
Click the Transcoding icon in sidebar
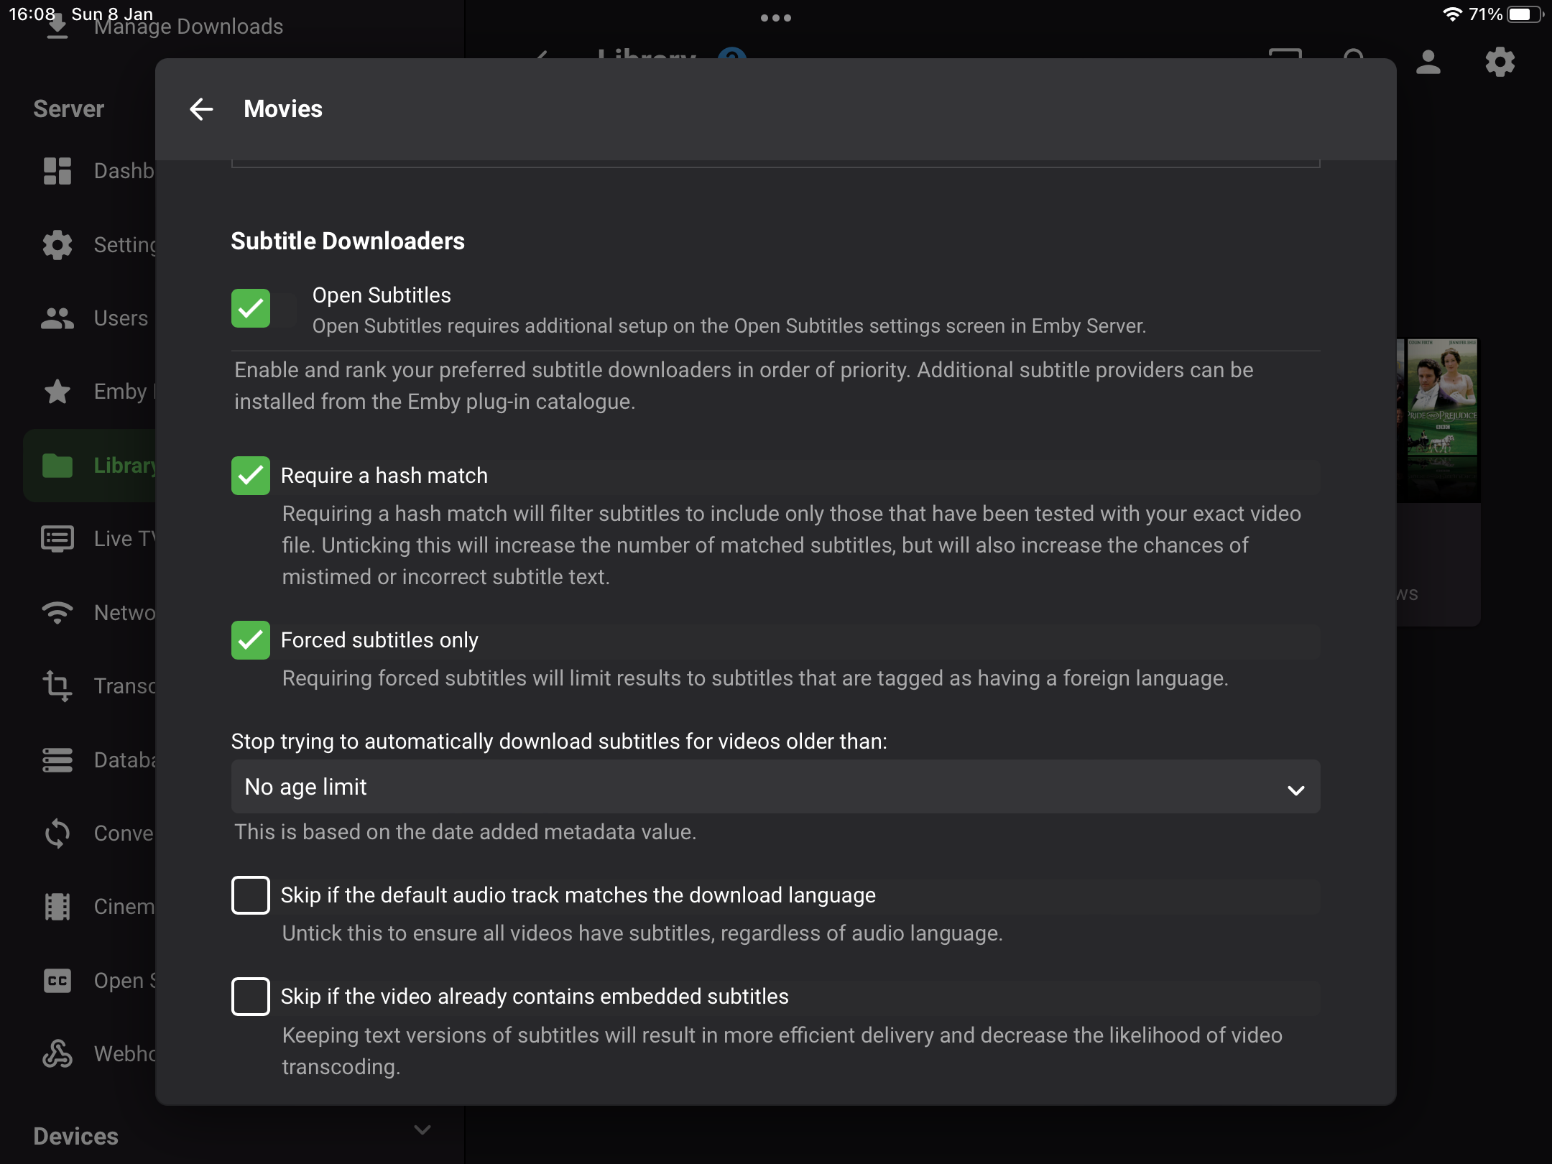click(57, 686)
